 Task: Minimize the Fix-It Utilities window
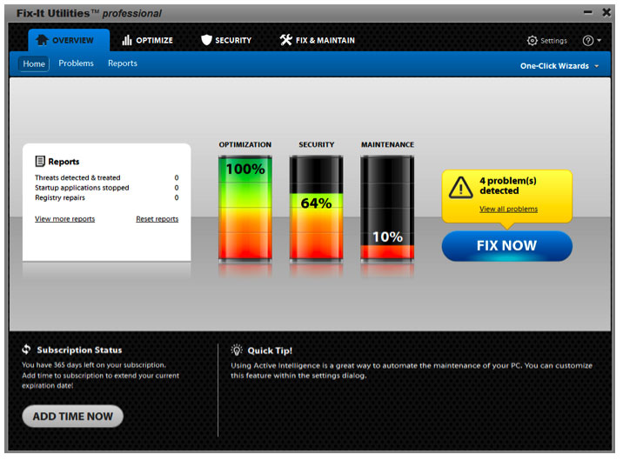point(588,12)
